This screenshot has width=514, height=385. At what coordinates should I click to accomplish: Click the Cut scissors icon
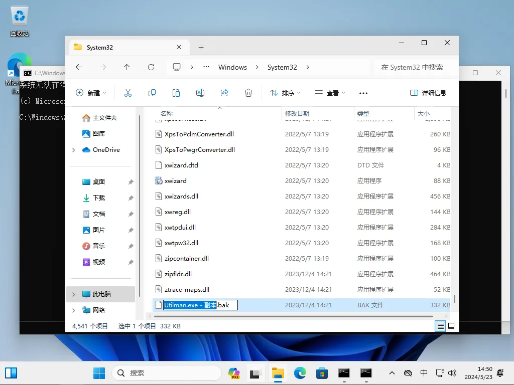tap(128, 93)
